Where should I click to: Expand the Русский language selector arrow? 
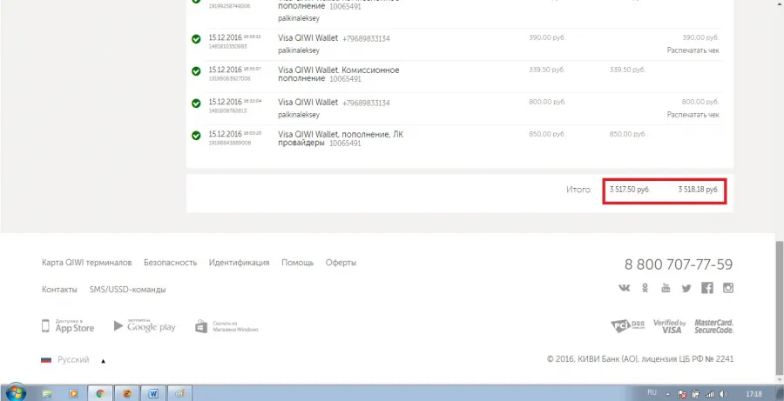pyautogui.click(x=104, y=360)
